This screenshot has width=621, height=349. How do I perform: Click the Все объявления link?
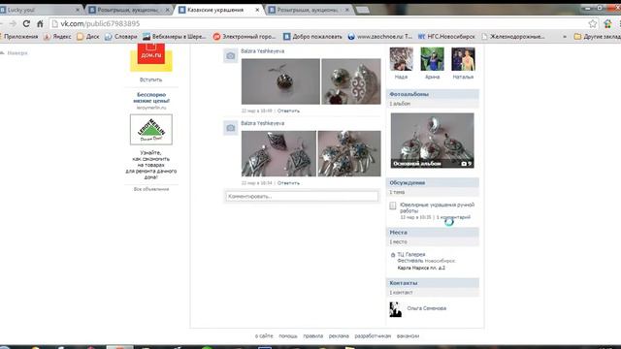point(151,189)
